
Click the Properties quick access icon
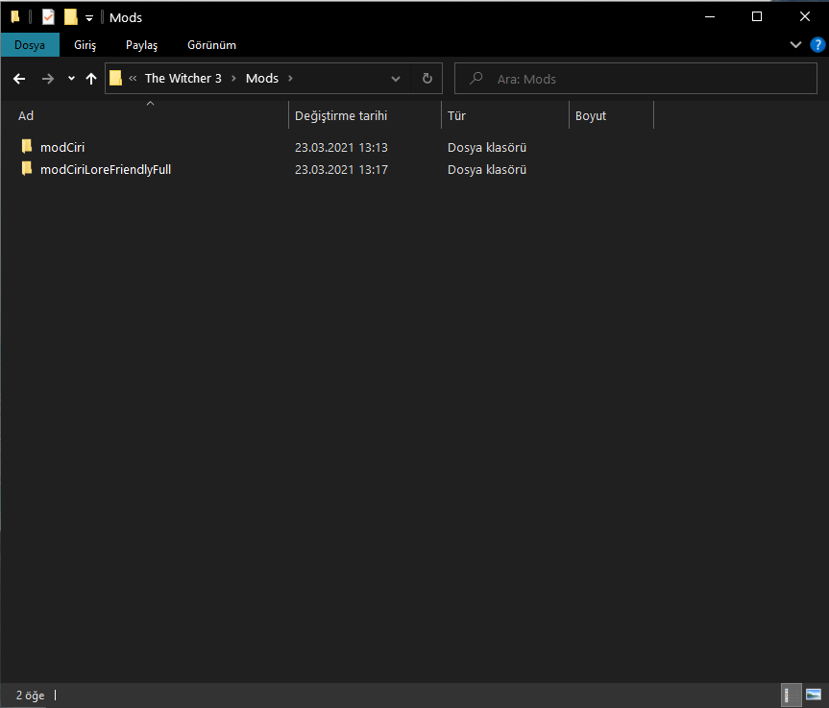pos(48,17)
